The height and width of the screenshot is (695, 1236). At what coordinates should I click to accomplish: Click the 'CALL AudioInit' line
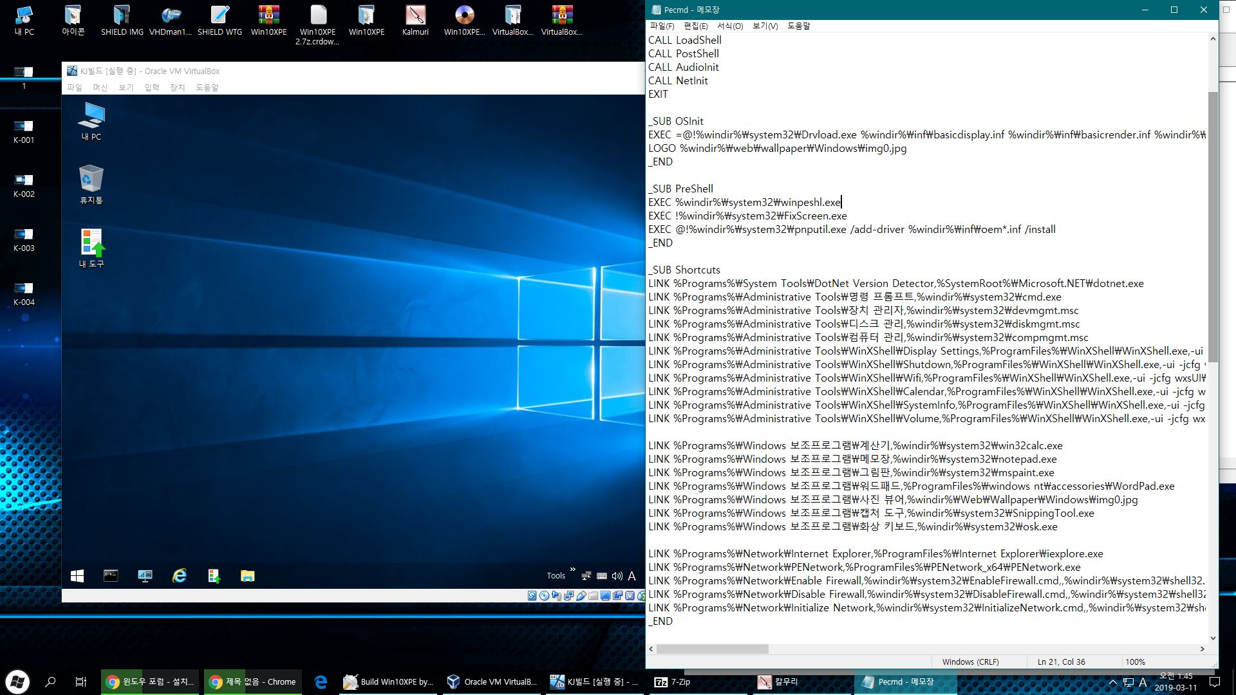683,67
